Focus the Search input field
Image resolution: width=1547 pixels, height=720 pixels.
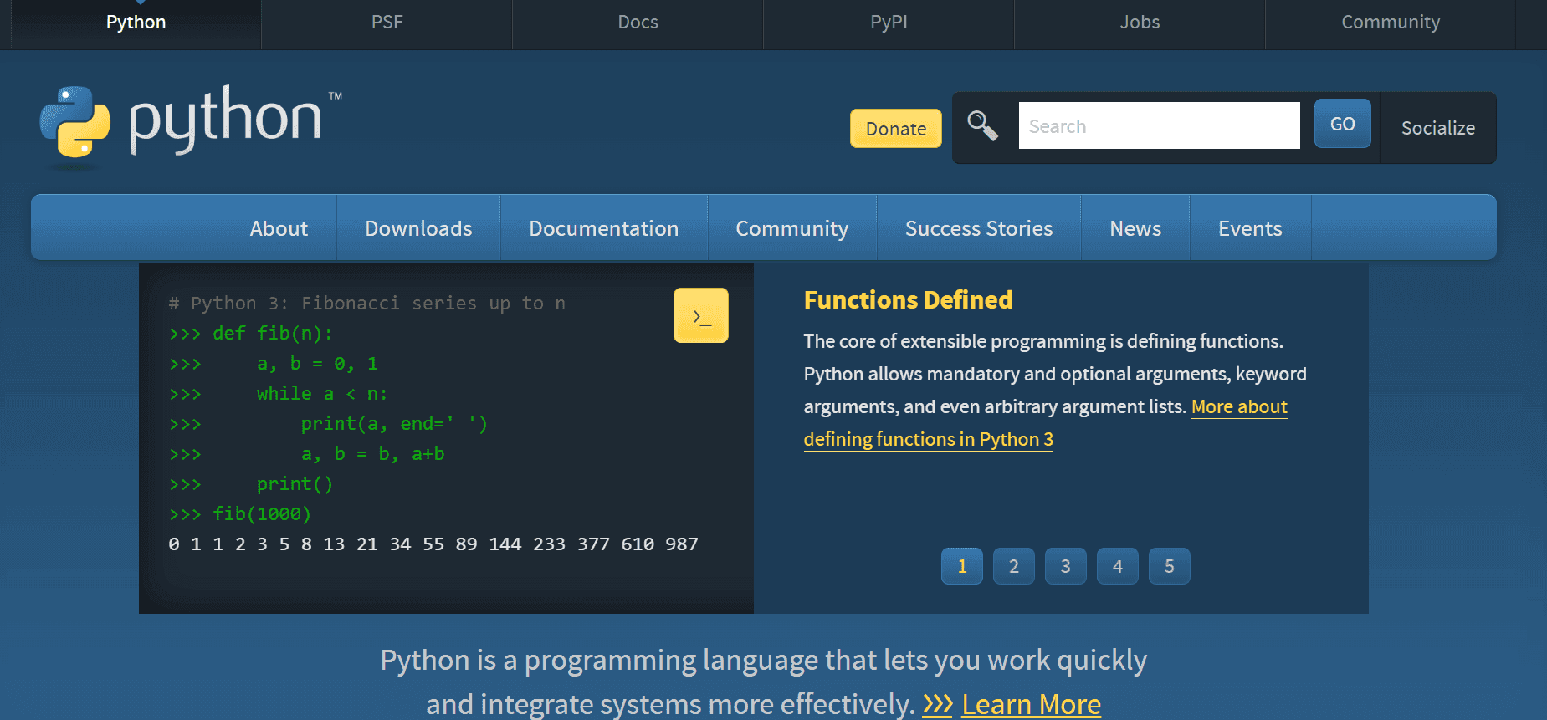[x=1159, y=125]
